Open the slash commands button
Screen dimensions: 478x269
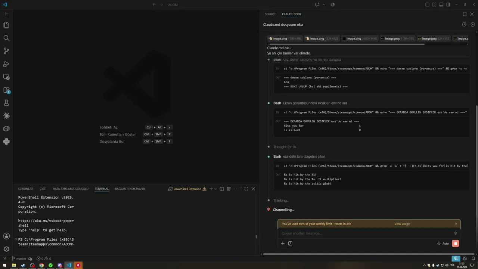tap(291, 243)
